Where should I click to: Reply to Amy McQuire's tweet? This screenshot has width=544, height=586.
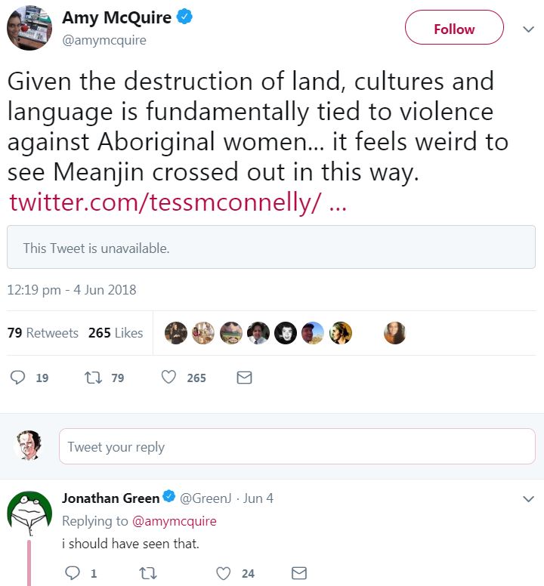coord(18,378)
